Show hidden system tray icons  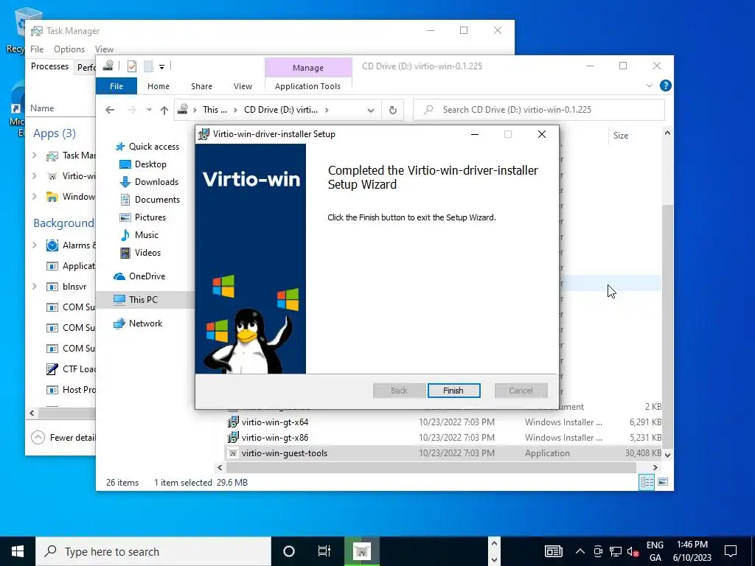580,551
